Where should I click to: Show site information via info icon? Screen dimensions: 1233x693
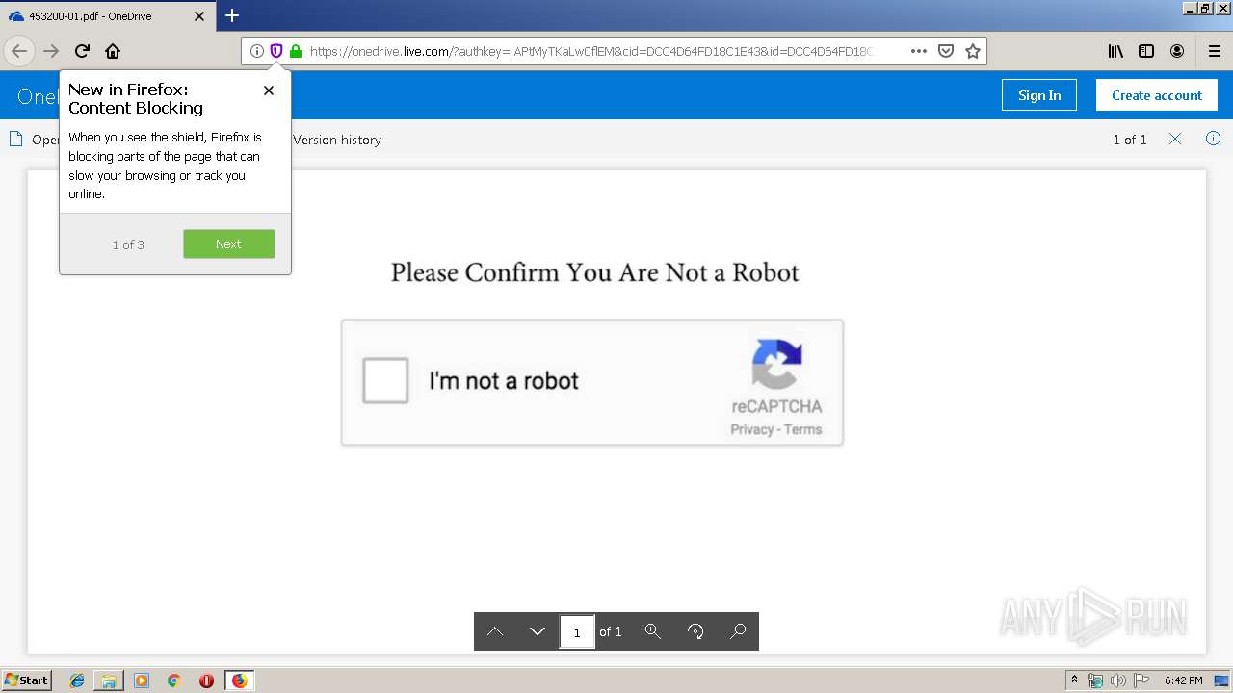click(256, 51)
